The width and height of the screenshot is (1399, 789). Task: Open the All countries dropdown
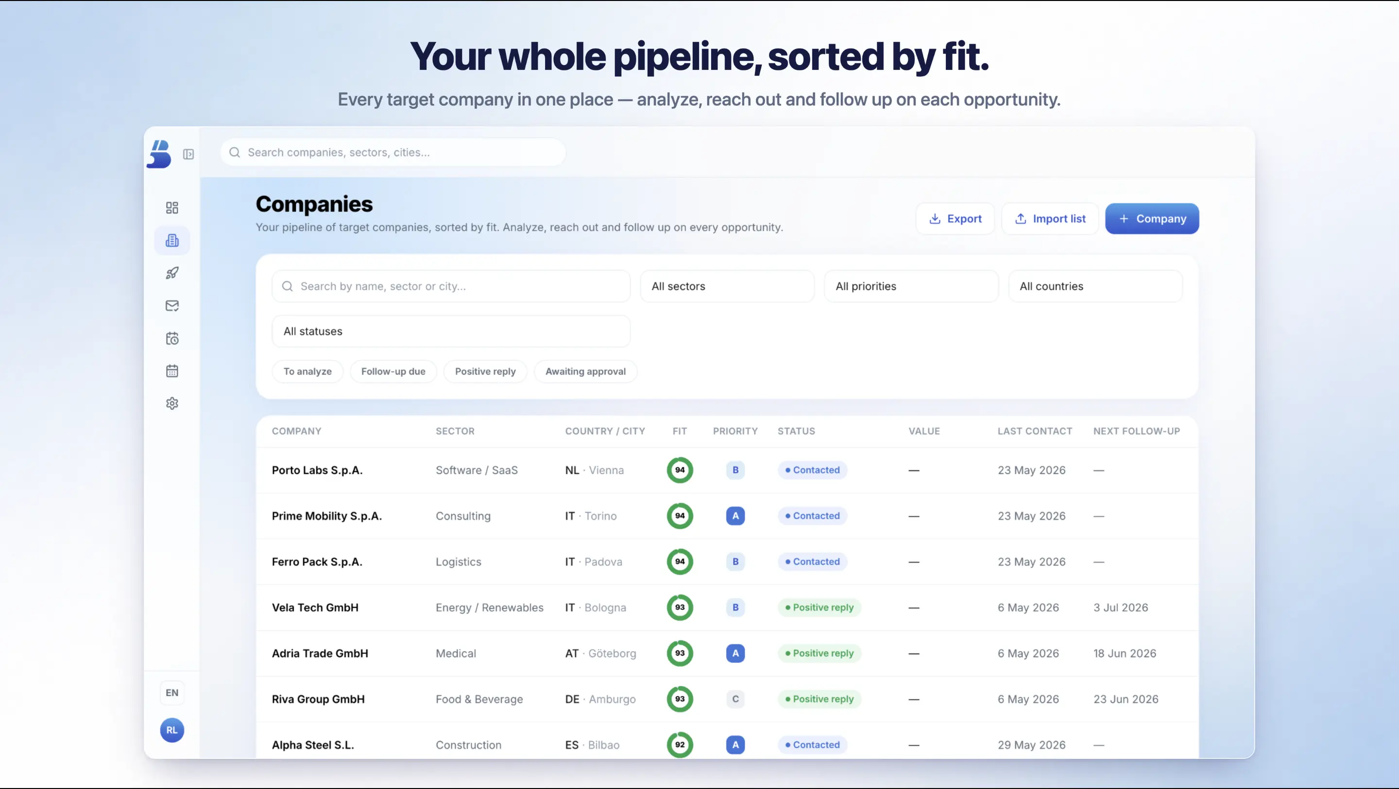(x=1095, y=286)
